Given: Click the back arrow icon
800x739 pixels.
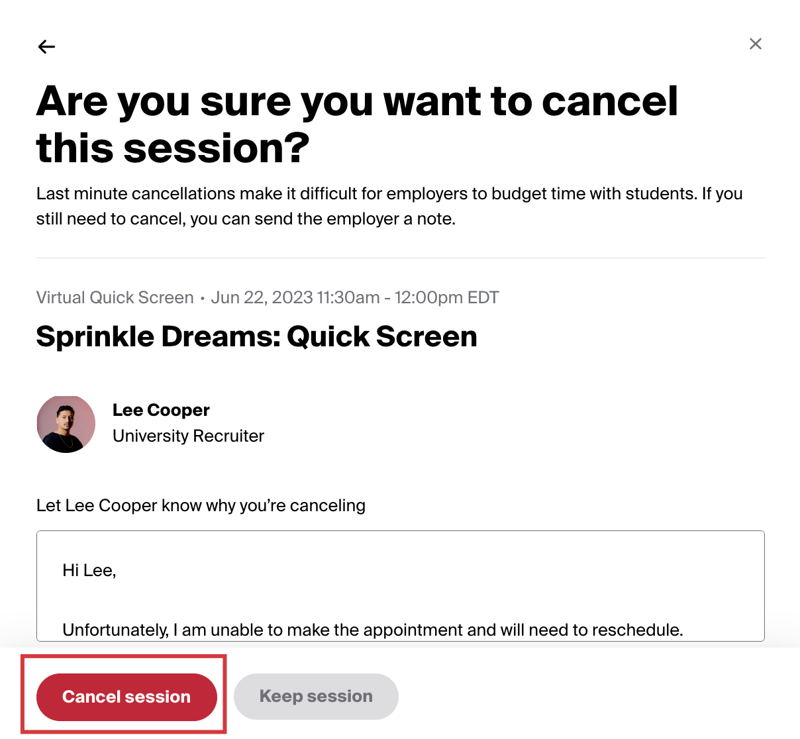Looking at the screenshot, I should (x=46, y=46).
